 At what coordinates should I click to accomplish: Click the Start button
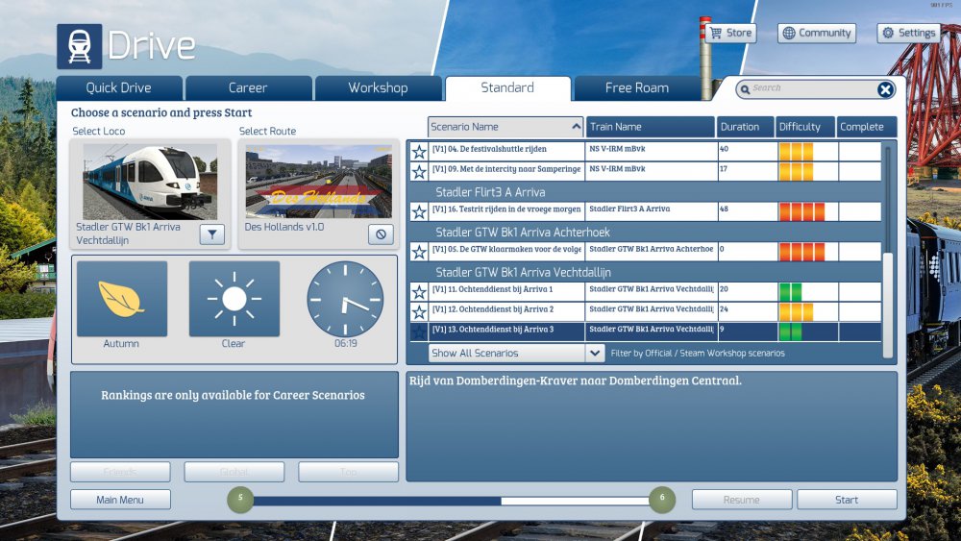(x=847, y=500)
